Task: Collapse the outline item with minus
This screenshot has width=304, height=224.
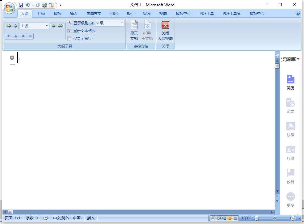Action: point(30,36)
